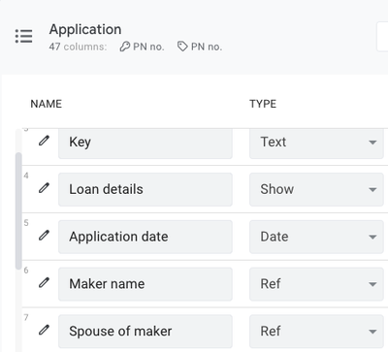Click the Application table title
388x352 pixels.
pos(85,30)
